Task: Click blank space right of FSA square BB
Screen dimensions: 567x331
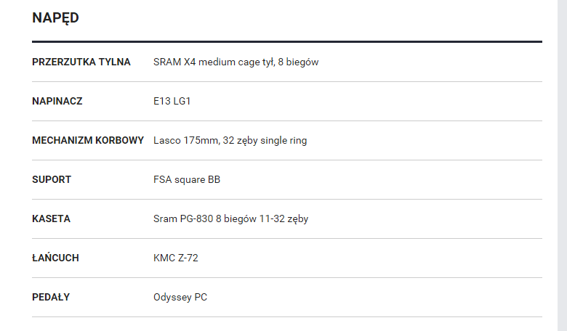Action: (x=382, y=180)
